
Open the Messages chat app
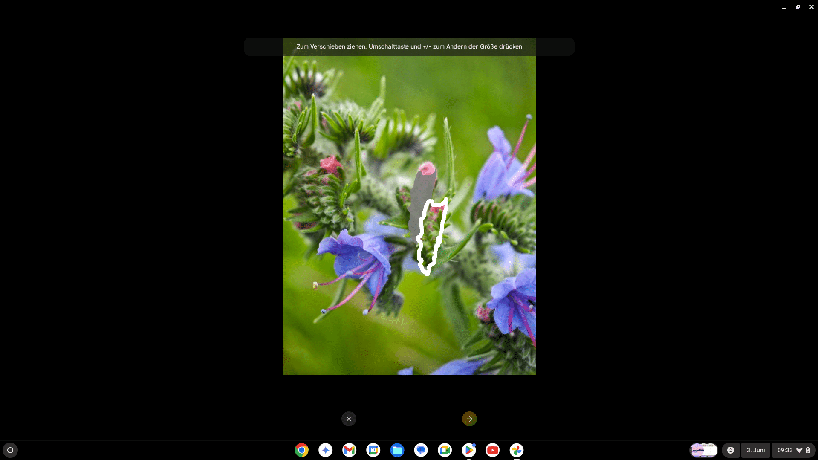pyautogui.click(x=421, y=450)
